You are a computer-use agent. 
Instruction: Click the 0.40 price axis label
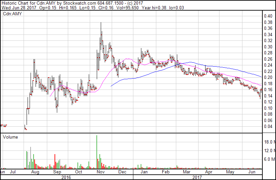tap(268, 16)
